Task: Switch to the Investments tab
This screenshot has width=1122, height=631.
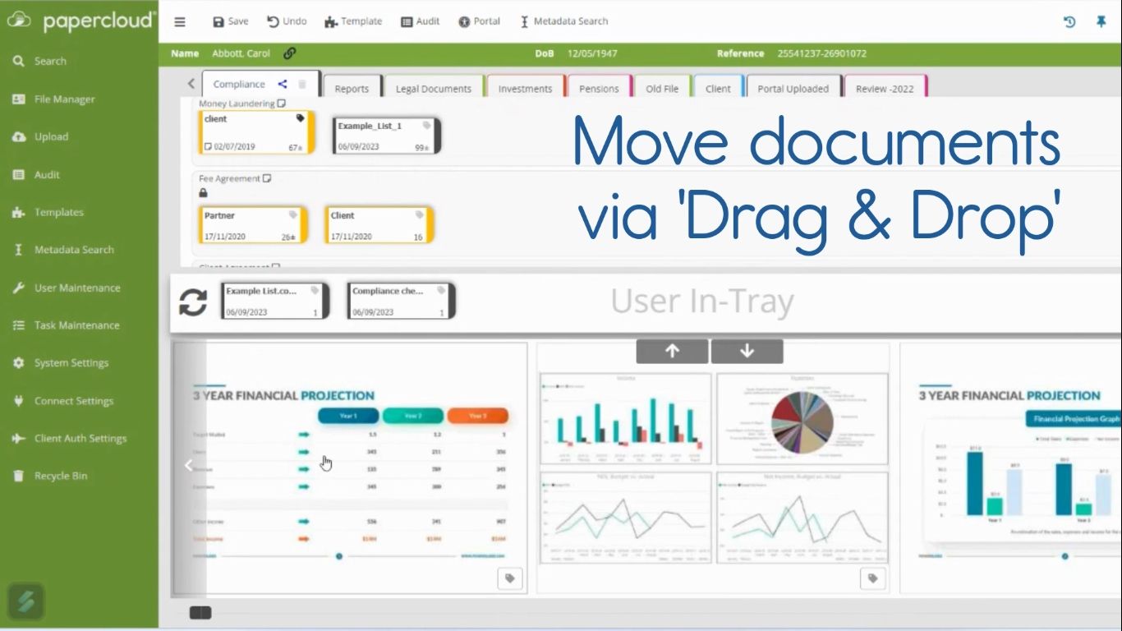Action: [525, 89]
